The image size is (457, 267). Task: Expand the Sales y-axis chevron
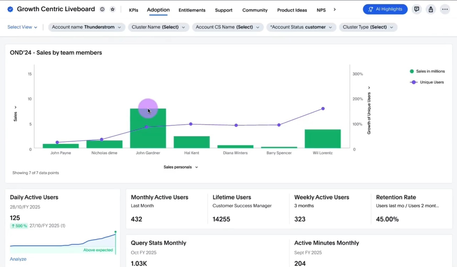point(15,107)
